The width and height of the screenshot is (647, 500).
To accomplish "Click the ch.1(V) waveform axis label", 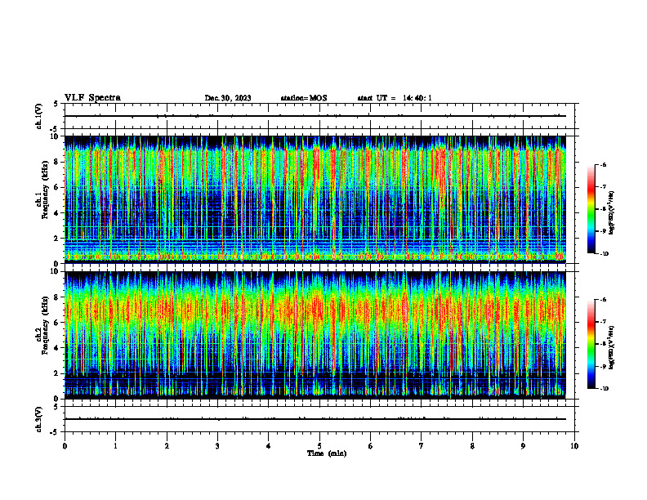I will tap(38, 116).
